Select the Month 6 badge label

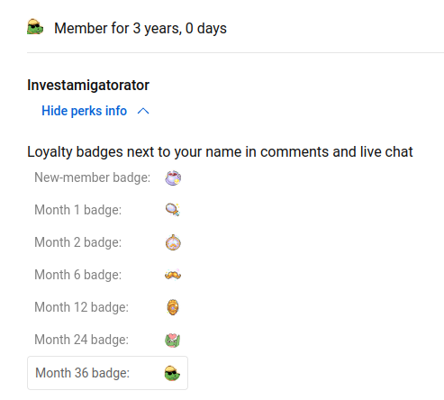coord(78,275)
